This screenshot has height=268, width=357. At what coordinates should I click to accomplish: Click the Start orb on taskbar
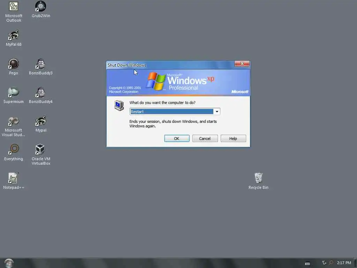(x=9, y=263)
